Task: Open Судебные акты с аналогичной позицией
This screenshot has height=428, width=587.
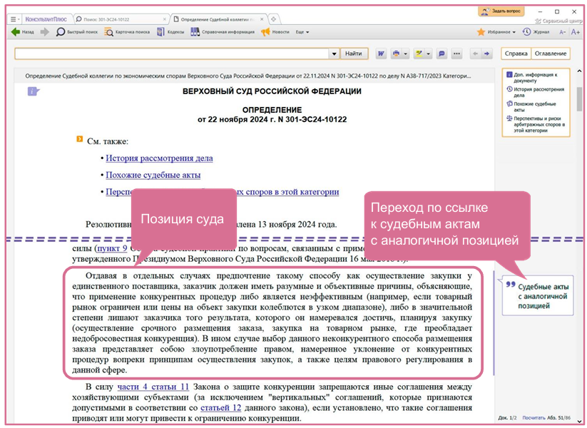Action: (538, 296)
